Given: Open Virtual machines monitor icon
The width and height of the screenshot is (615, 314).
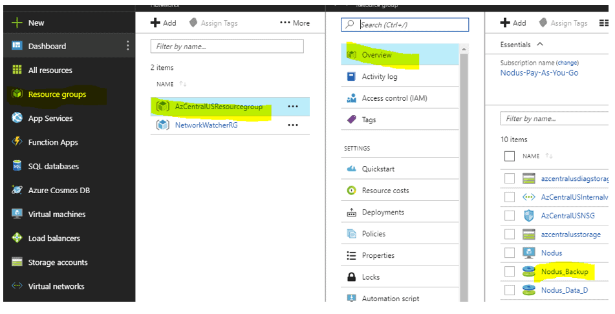Looking at the screenshot, I should pos(17,214).
